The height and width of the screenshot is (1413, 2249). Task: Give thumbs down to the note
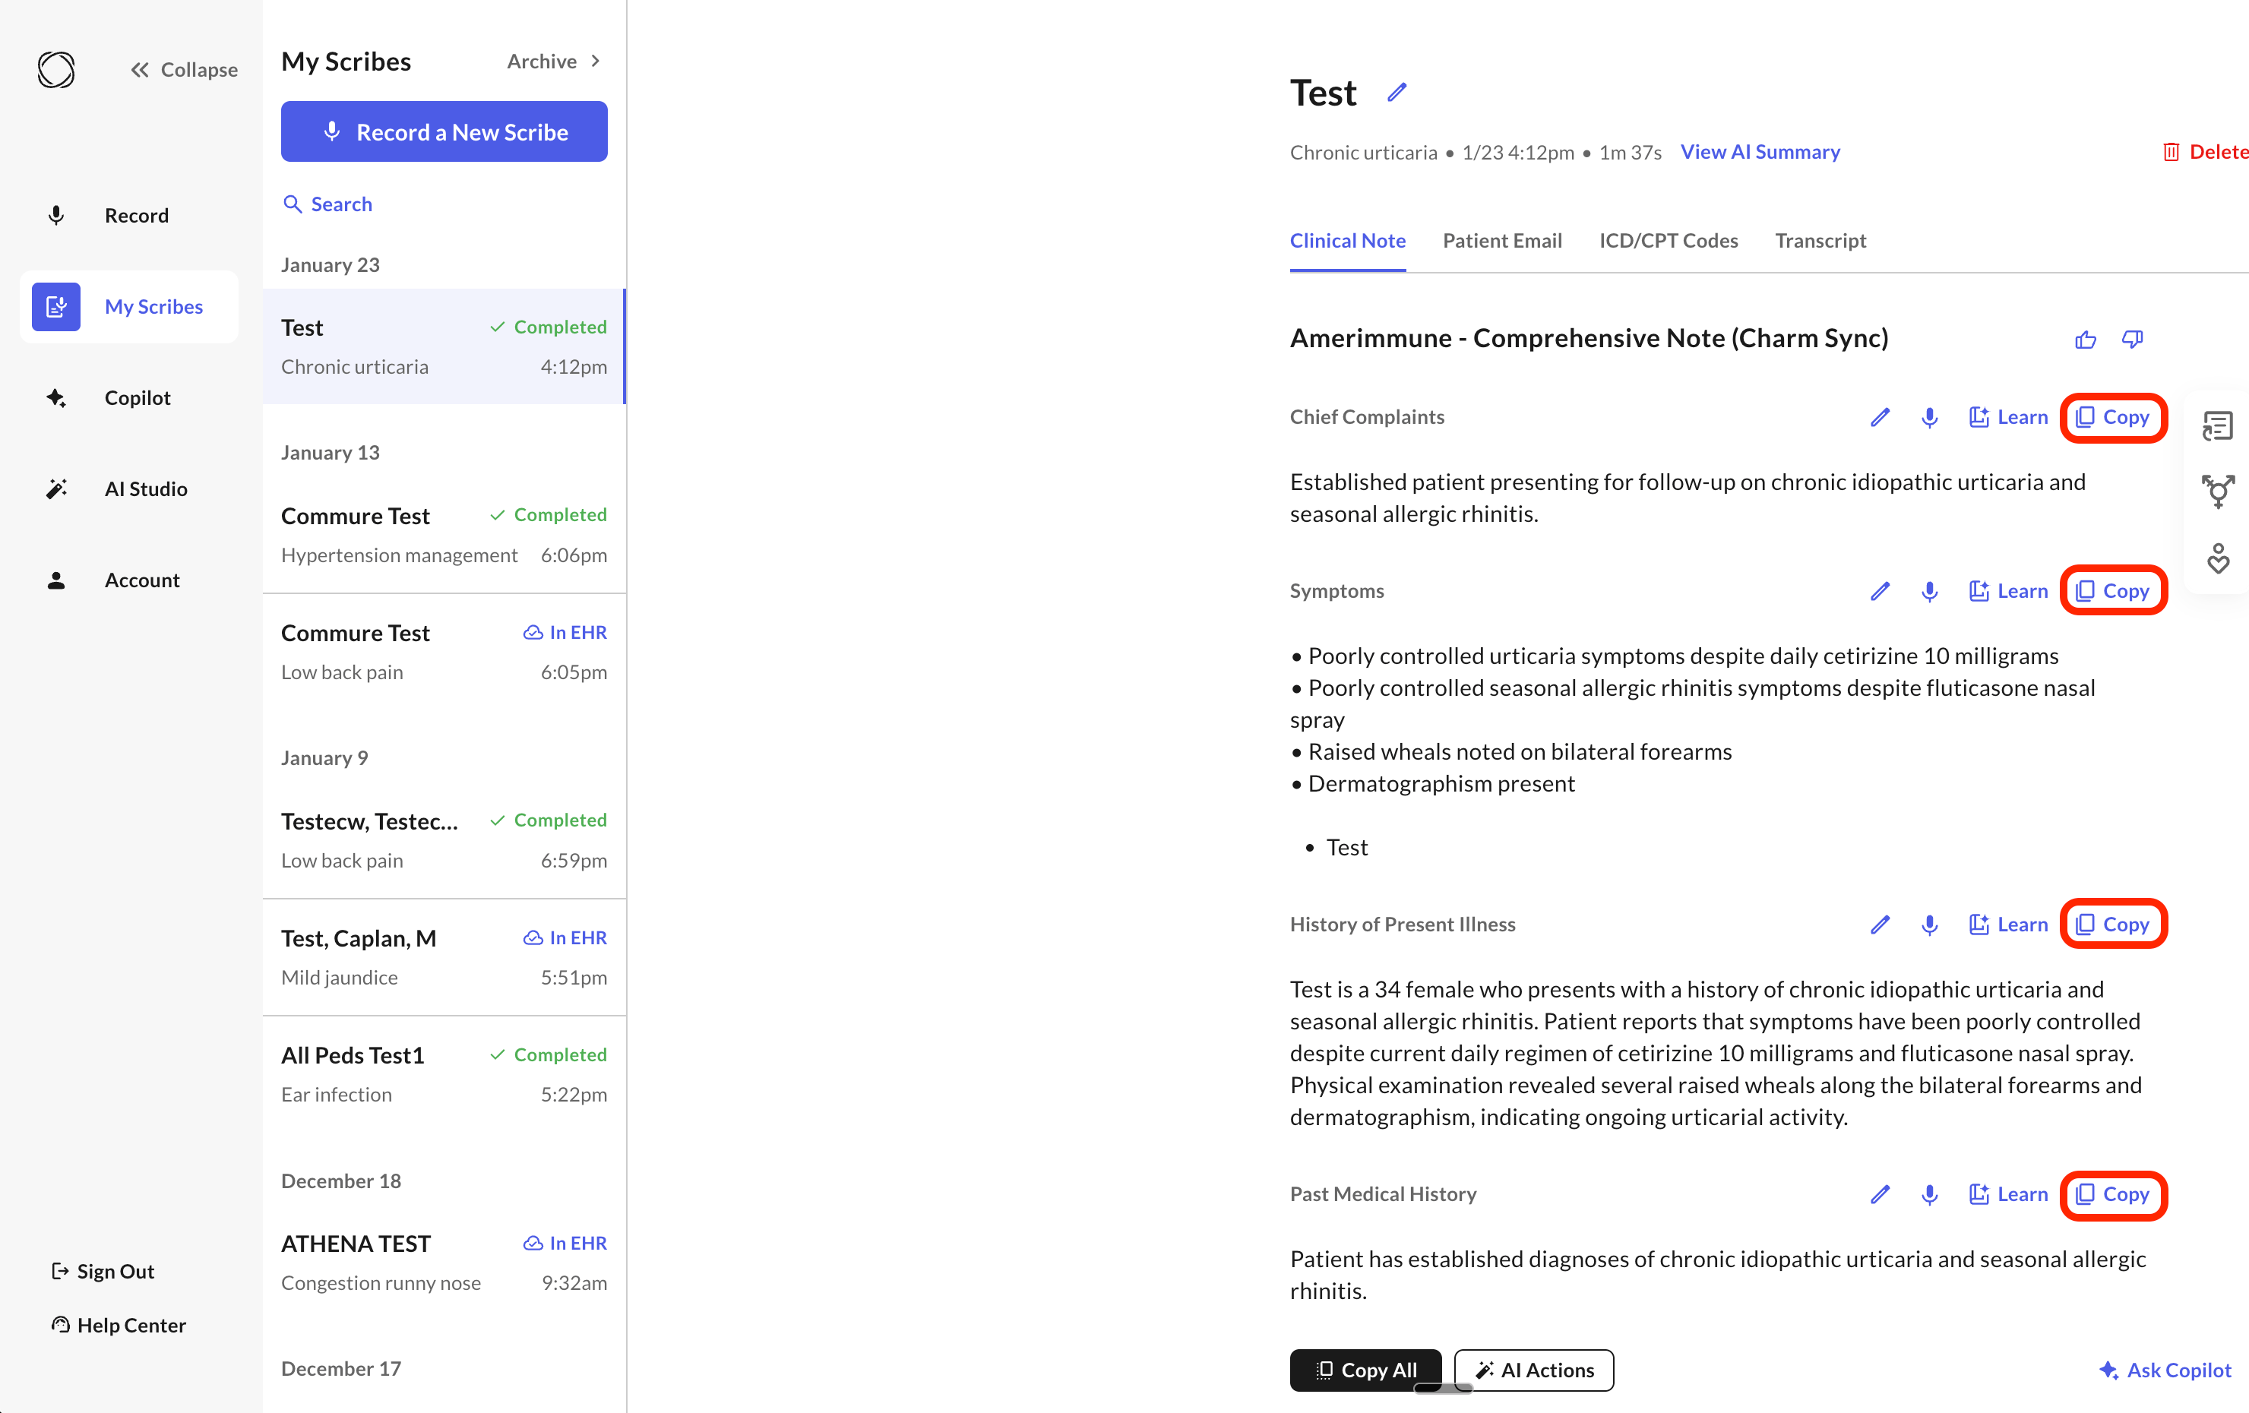click(2132, 339)
